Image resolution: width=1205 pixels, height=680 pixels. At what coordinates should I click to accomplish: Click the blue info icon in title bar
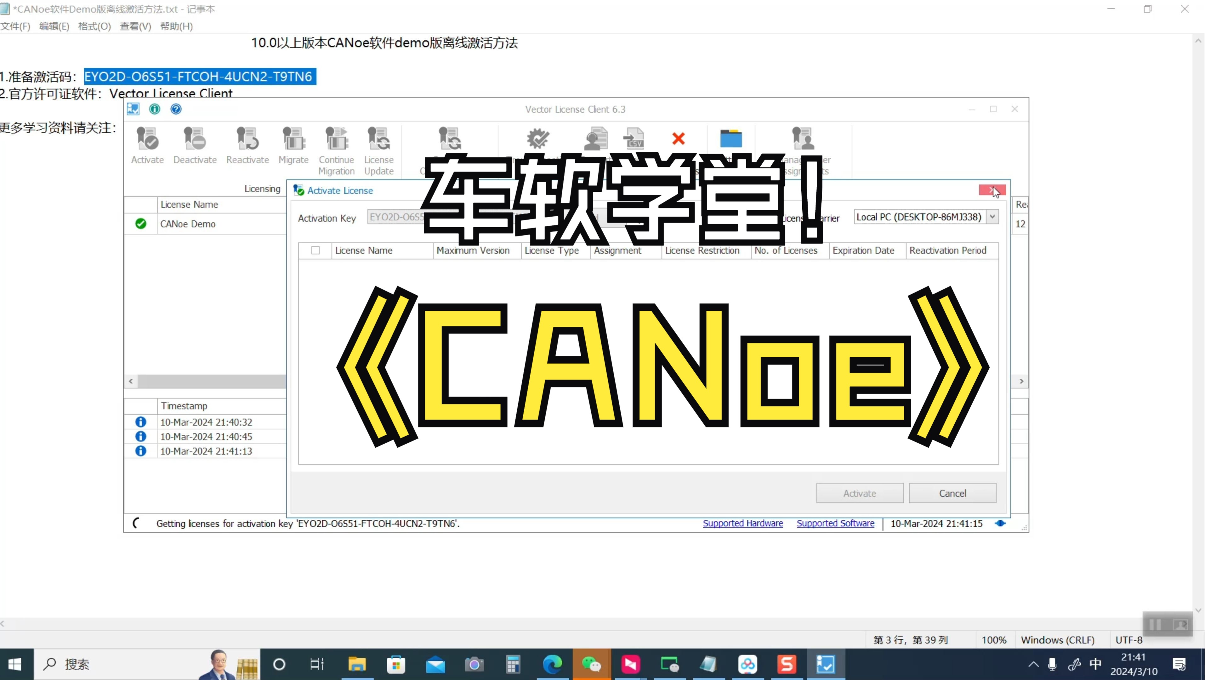coord(154,109)
